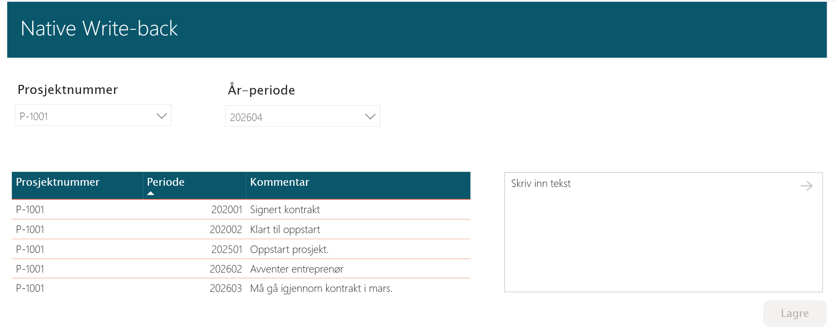Sort table by the Prosjektnummer column

[x=58, y=182]
